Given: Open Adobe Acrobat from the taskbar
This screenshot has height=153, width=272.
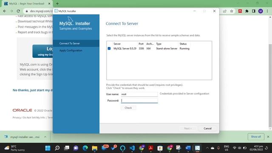Looking at the screenshot, I should [x=150, y=148].
